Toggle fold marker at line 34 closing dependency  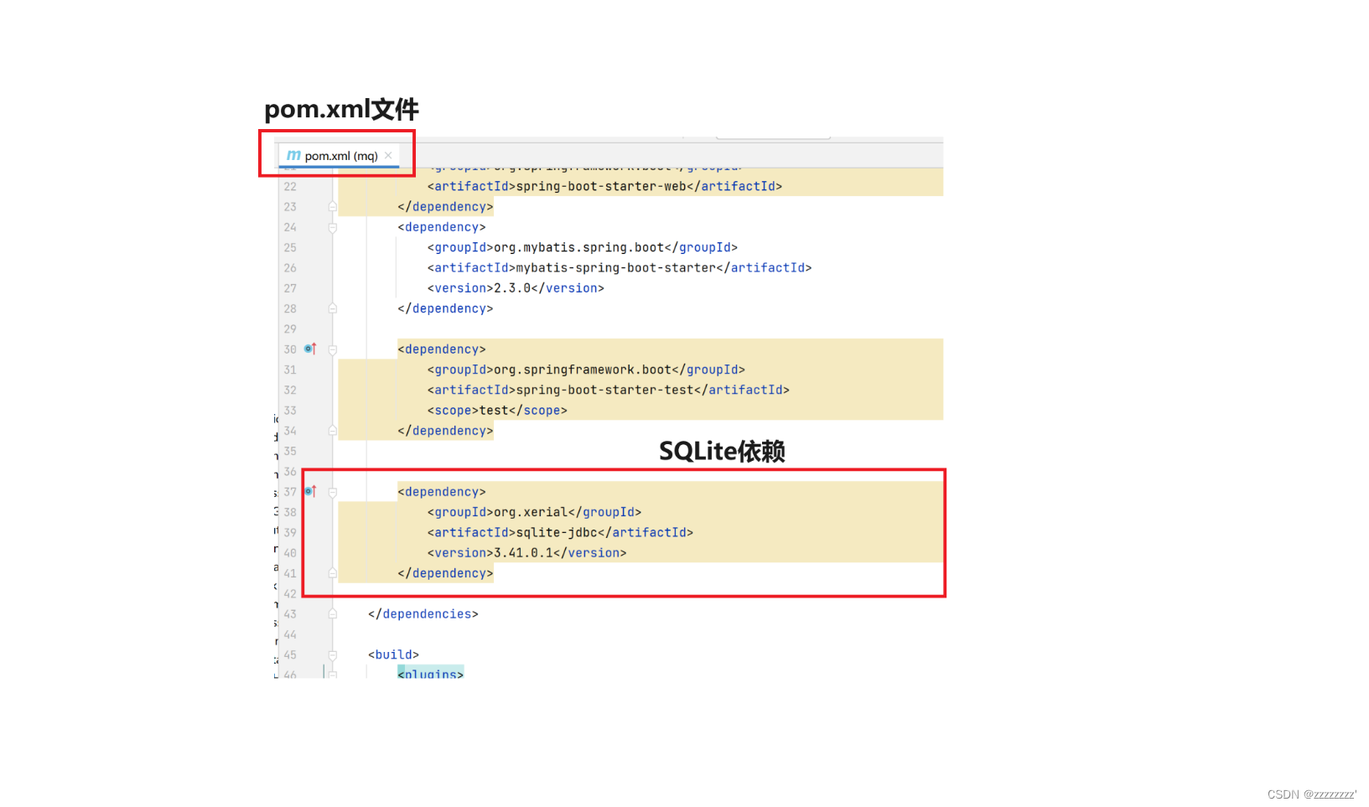333,431
